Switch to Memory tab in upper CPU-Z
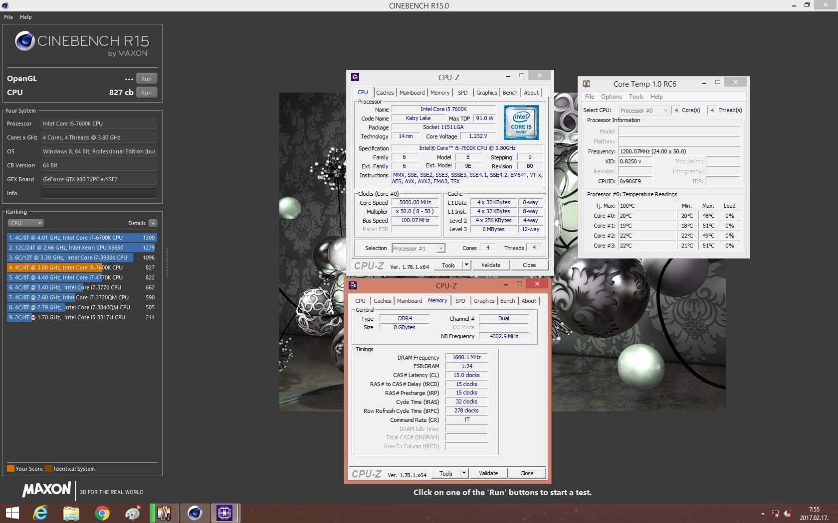838x523 pixels. 440,93
